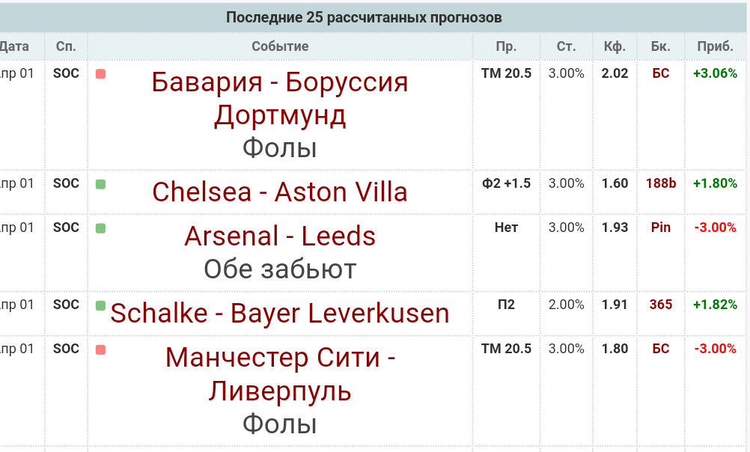Screen dimensions: 750x452
Task: Click the Pin bookmaker link
Action: click(660, 227)
